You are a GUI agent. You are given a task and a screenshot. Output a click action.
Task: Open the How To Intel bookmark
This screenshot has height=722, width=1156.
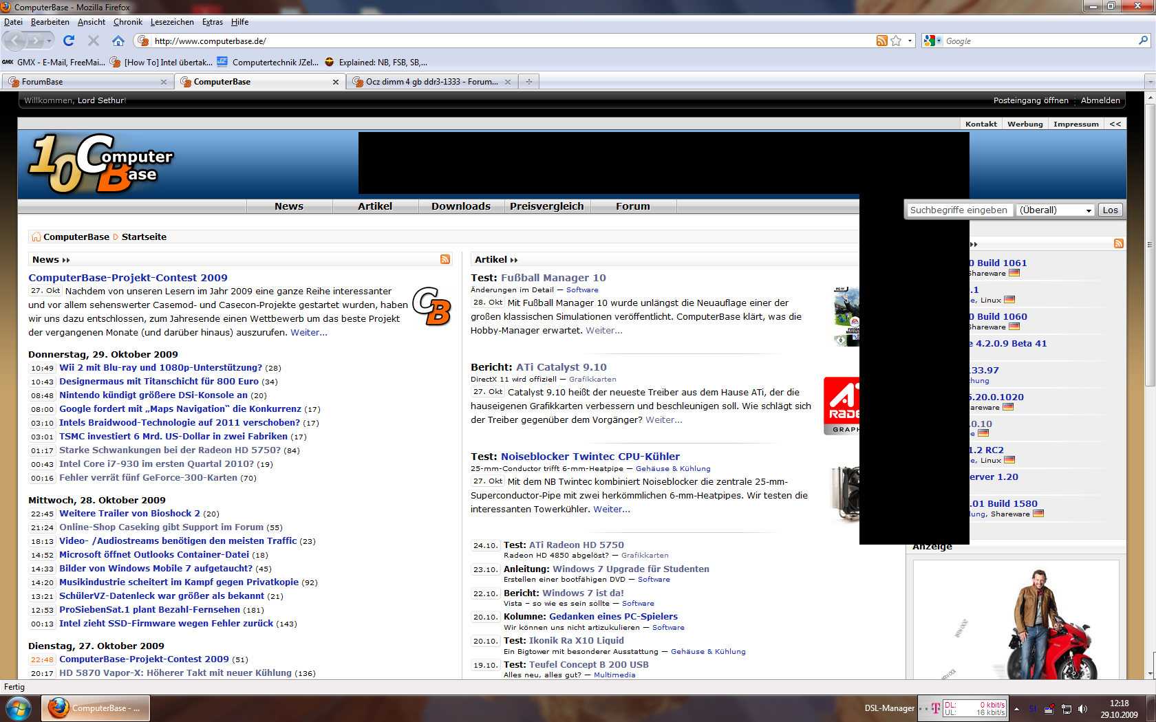pyautogui.click(x=161, y=62)
